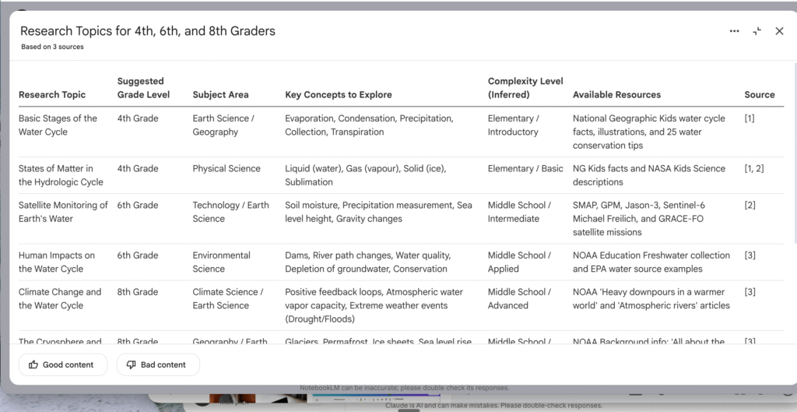
Task: Click the Liquid (water), Gas (vapour) concepts cell
Action: click(366, 175)
